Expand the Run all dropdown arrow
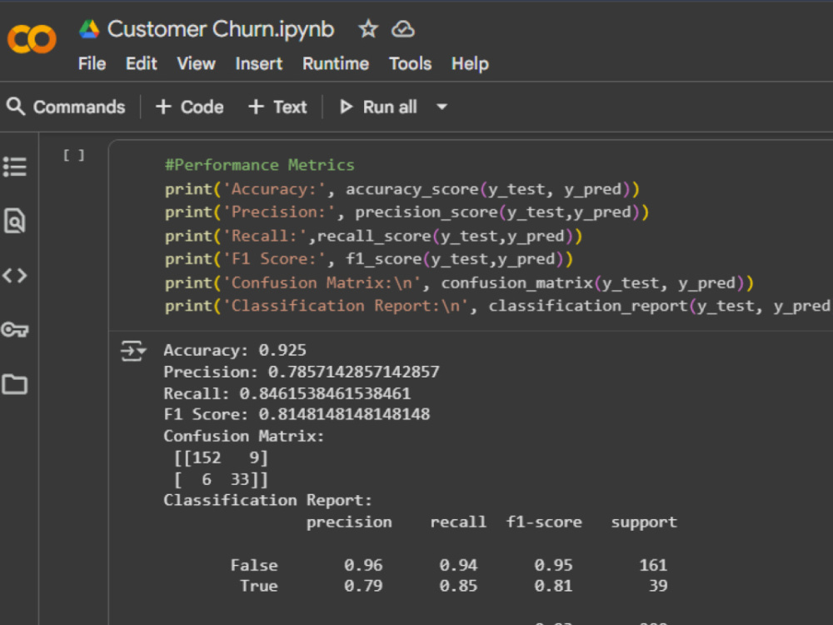This screenshot has width=833, height=625. click(441, 107)
